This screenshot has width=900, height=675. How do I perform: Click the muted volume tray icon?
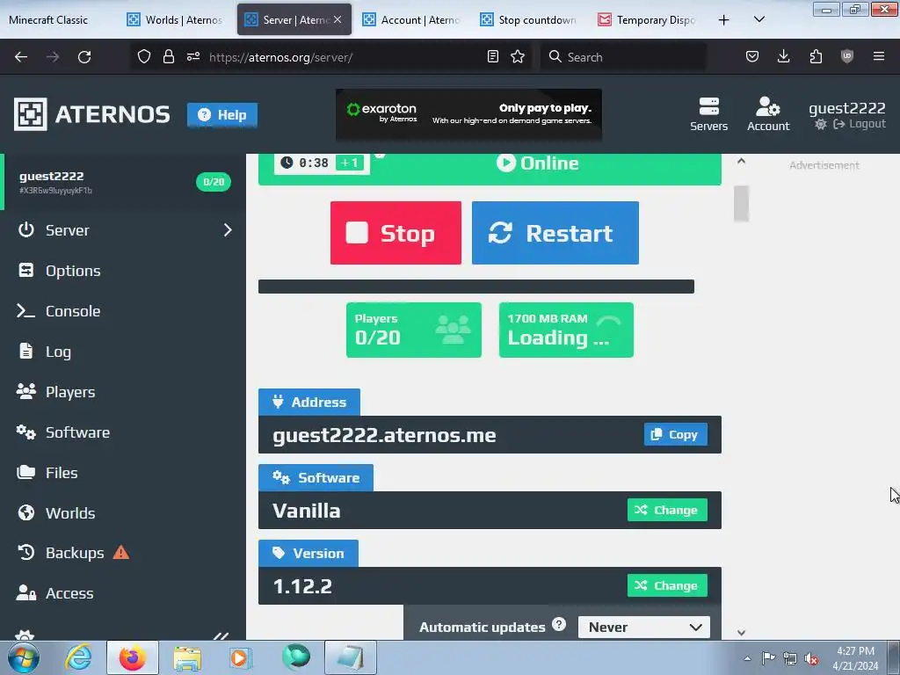(x=811, y=658)
